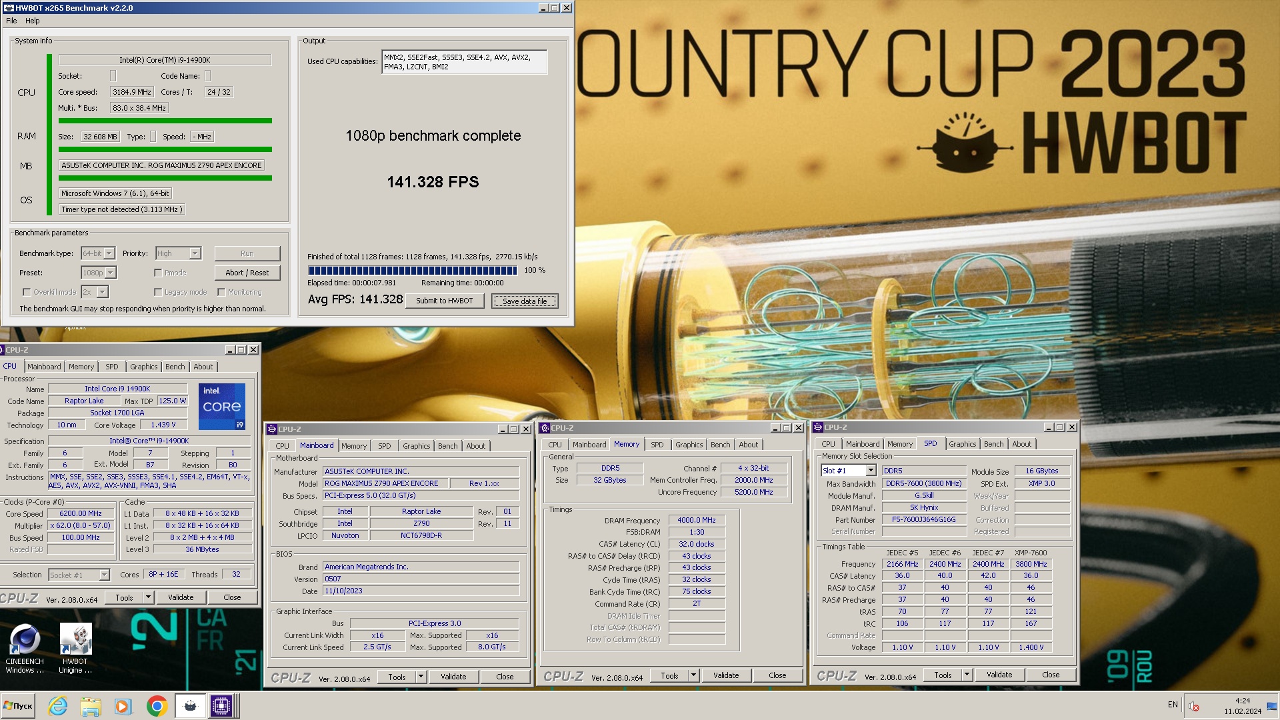Click the HWBOT x265 Benchmark title bar icon
The image size is (1280, 720).
coord(8,8)
